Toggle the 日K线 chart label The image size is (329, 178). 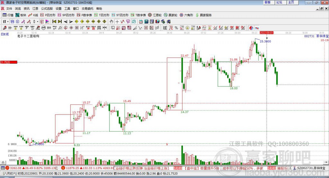[4, 34]
